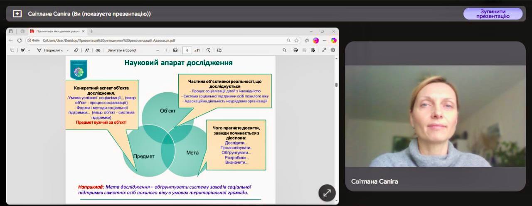Select the highlighter tool in the PDF toolbar
The image size is (532, 206).
(22, 50)
